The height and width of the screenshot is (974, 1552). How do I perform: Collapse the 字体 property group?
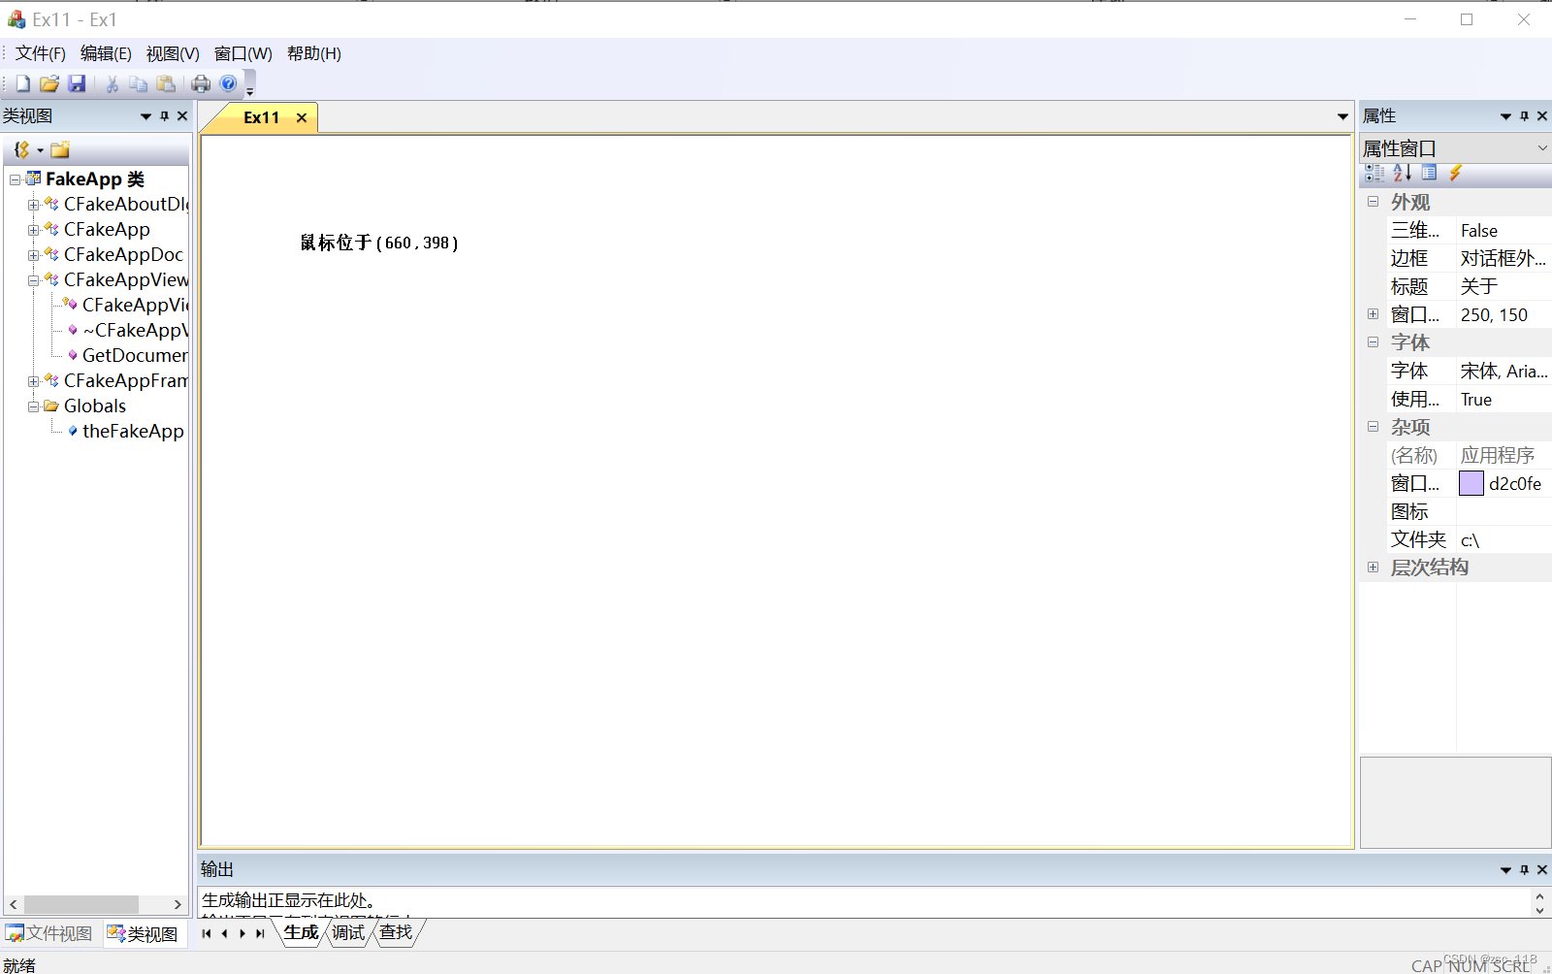[1373, 342]
